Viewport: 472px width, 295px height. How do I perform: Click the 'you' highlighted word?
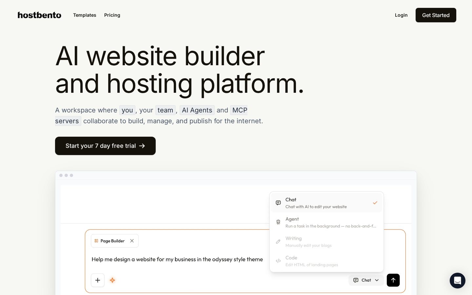click(x=127, y=110)
